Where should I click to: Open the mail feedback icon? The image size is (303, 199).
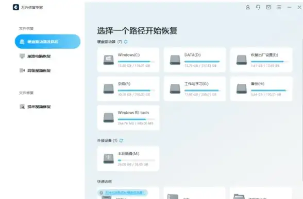click(268, 7)
